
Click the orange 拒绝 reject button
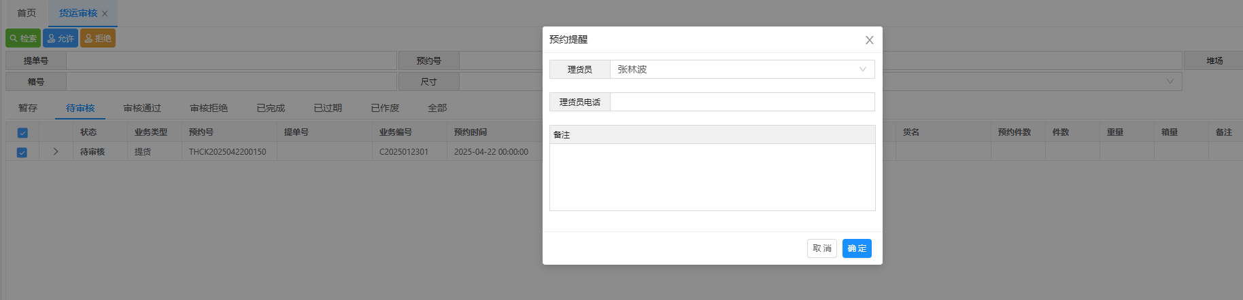(x=98, y=39)
